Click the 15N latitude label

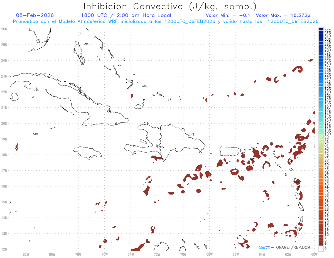[x=4, y=202]
